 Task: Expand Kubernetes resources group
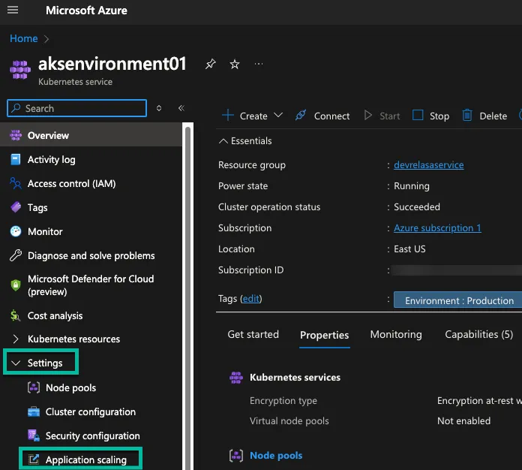coord(16,339)
